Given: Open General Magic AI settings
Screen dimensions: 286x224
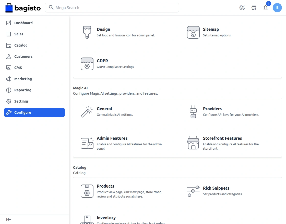Looking at the screenshot, I should click(104, 109).
